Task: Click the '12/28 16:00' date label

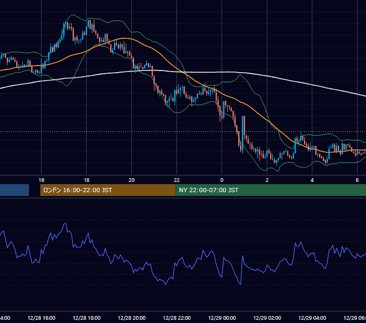Action: 41,318
